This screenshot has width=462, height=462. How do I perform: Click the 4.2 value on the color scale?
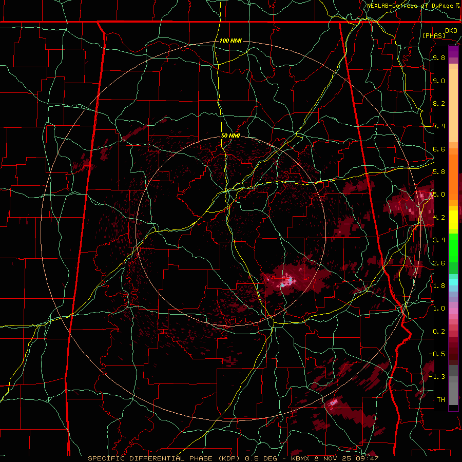point(439,218)
